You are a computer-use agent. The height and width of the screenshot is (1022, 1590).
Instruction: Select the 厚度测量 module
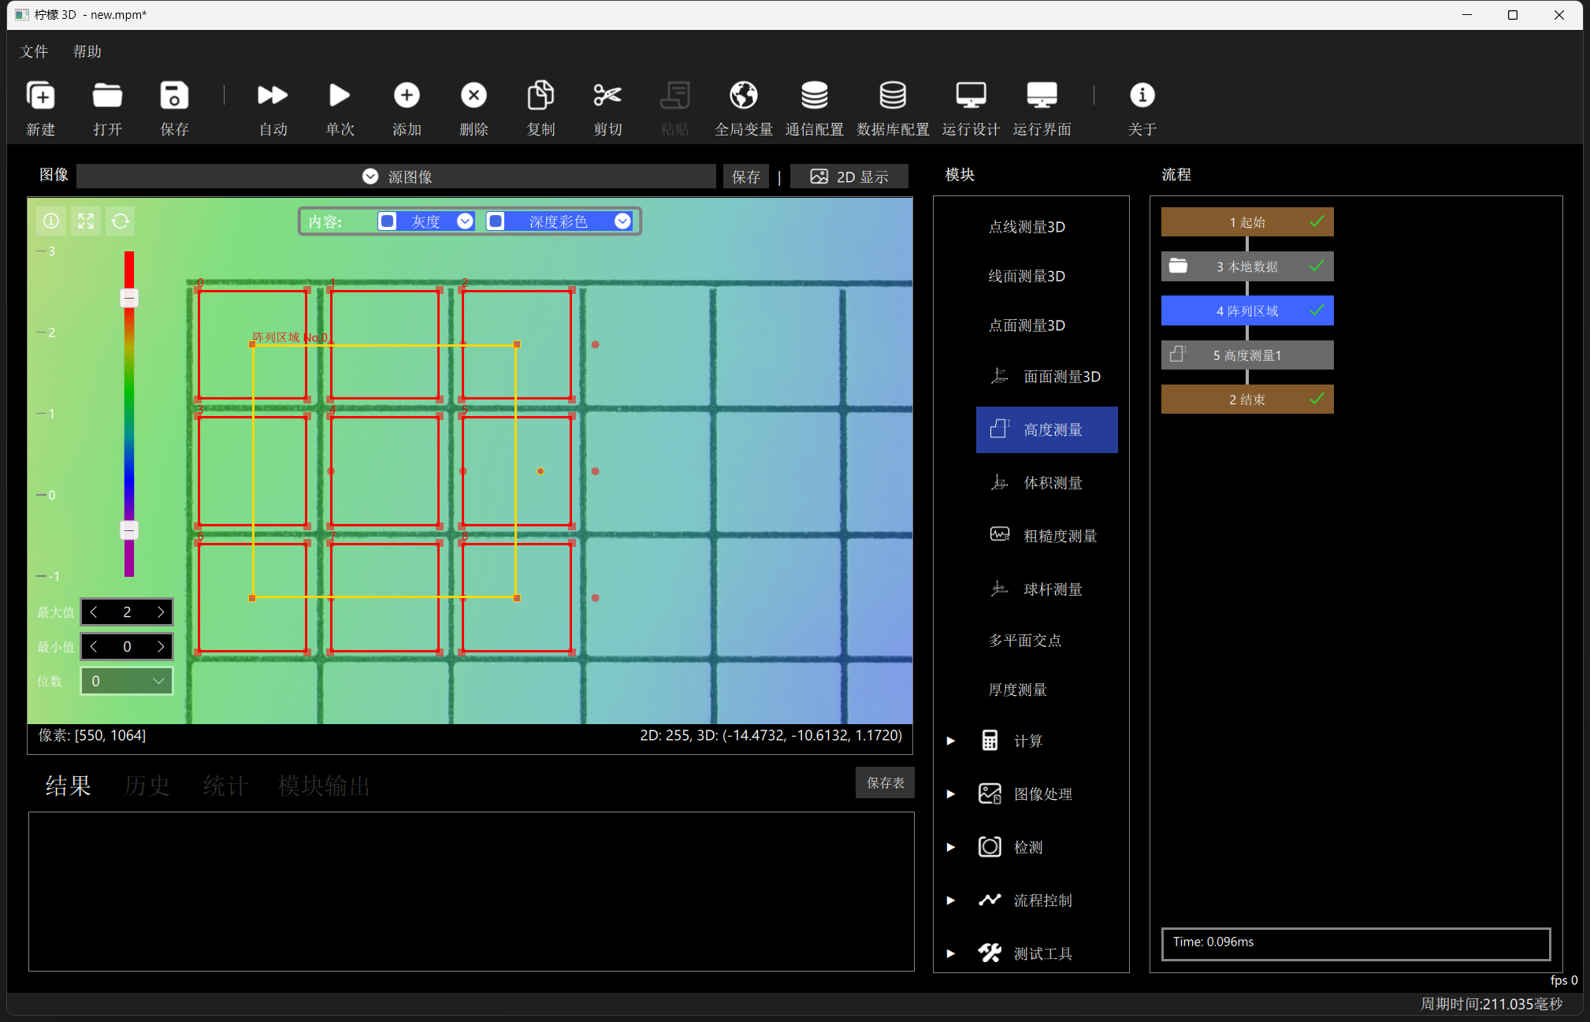(1018, 690)
